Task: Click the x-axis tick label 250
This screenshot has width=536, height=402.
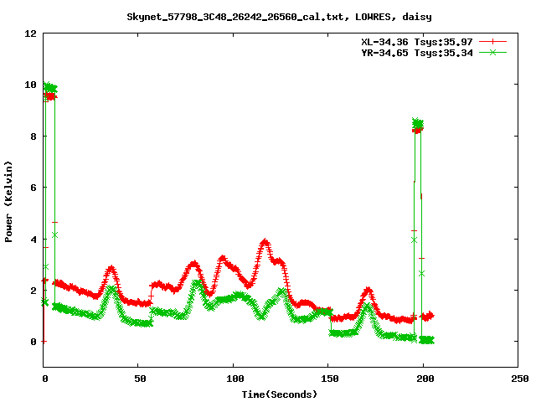Action: 520,379
